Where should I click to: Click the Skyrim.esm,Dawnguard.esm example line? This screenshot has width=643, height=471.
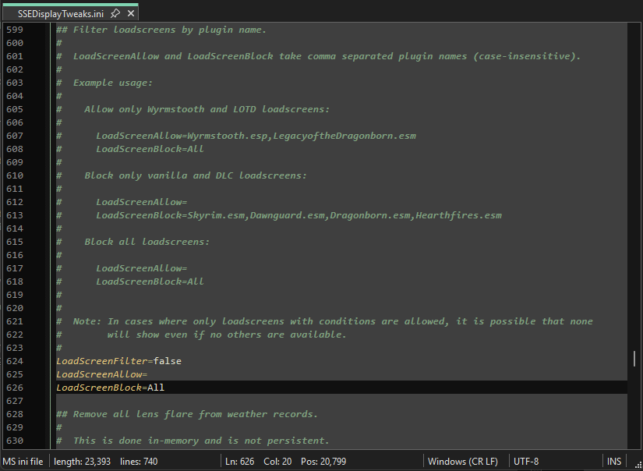(299, 215)
